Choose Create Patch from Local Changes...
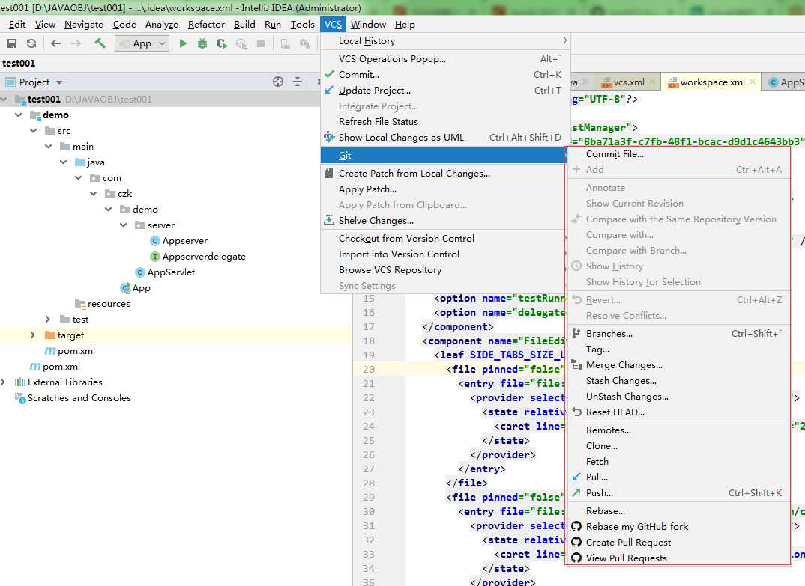Viewport: 805px width, 586px height. coord(445,174)
